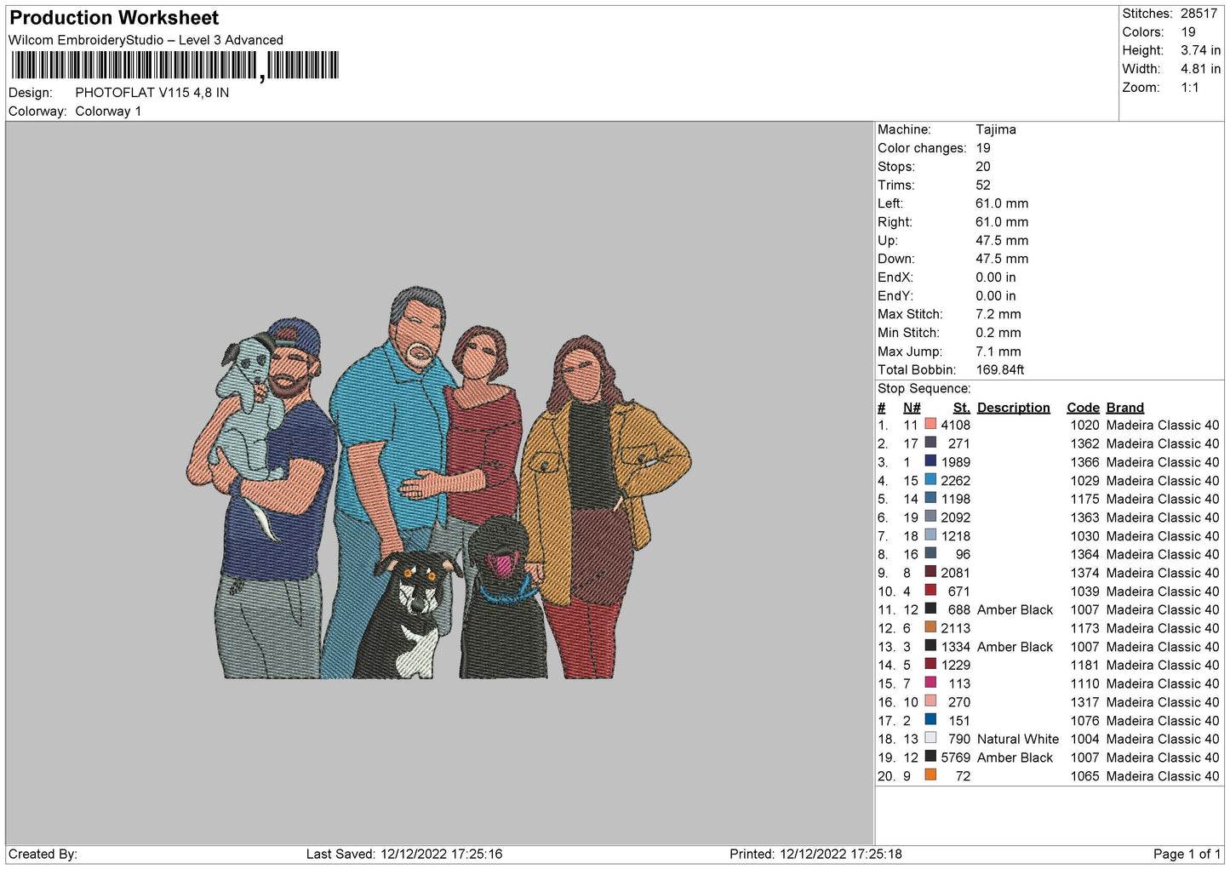The width and height of the screenshot is (1230, 869).
Task: Click the Min Stitch value 0.2 mm
Action: [x=998, y=333]
